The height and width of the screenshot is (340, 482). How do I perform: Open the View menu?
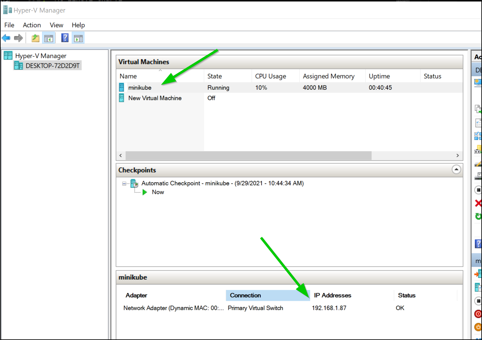56,25
